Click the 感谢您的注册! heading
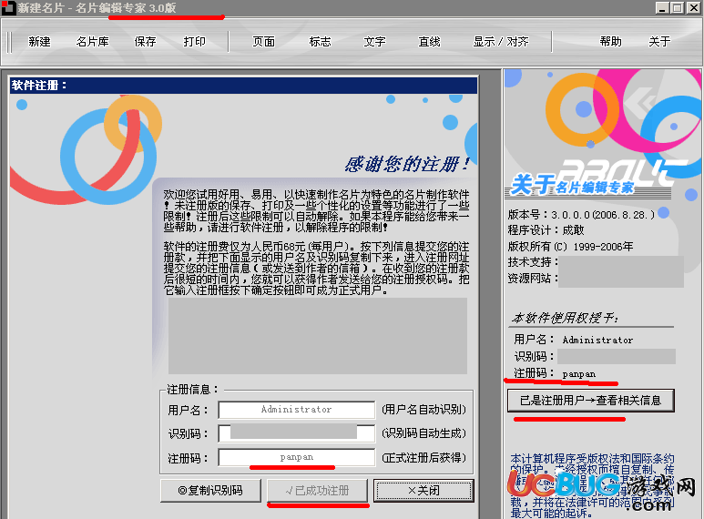This screenshot has width=704, height=519. pyautogui.click(x=407, y=164)
